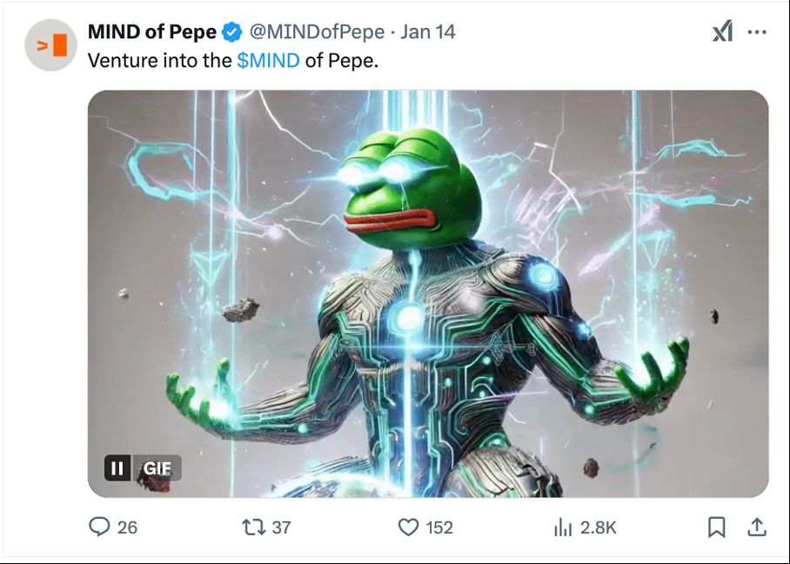Click the blue verified checkmark badge

point(231,32)
